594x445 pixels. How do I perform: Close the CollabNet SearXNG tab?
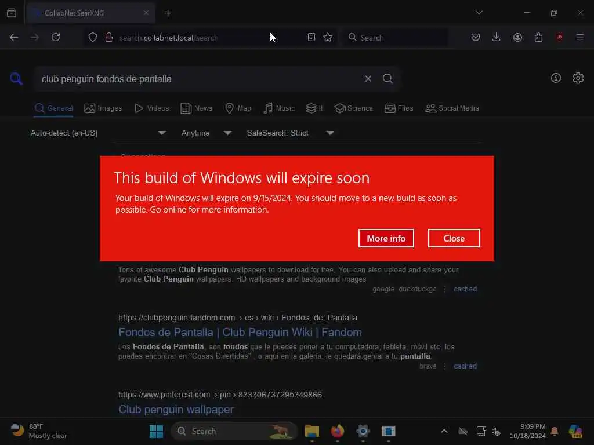(146, 13)
